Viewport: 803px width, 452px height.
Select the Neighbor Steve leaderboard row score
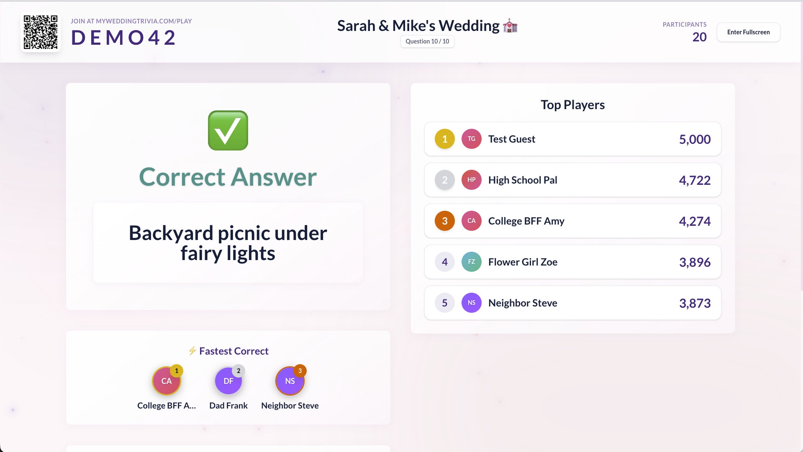click(x=695, y=303)
